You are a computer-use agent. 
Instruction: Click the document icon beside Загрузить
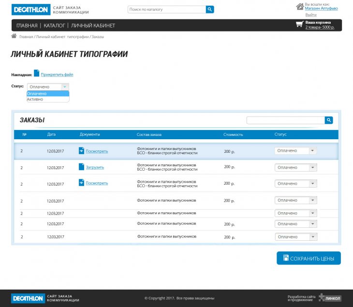click(x=81, y=167)
